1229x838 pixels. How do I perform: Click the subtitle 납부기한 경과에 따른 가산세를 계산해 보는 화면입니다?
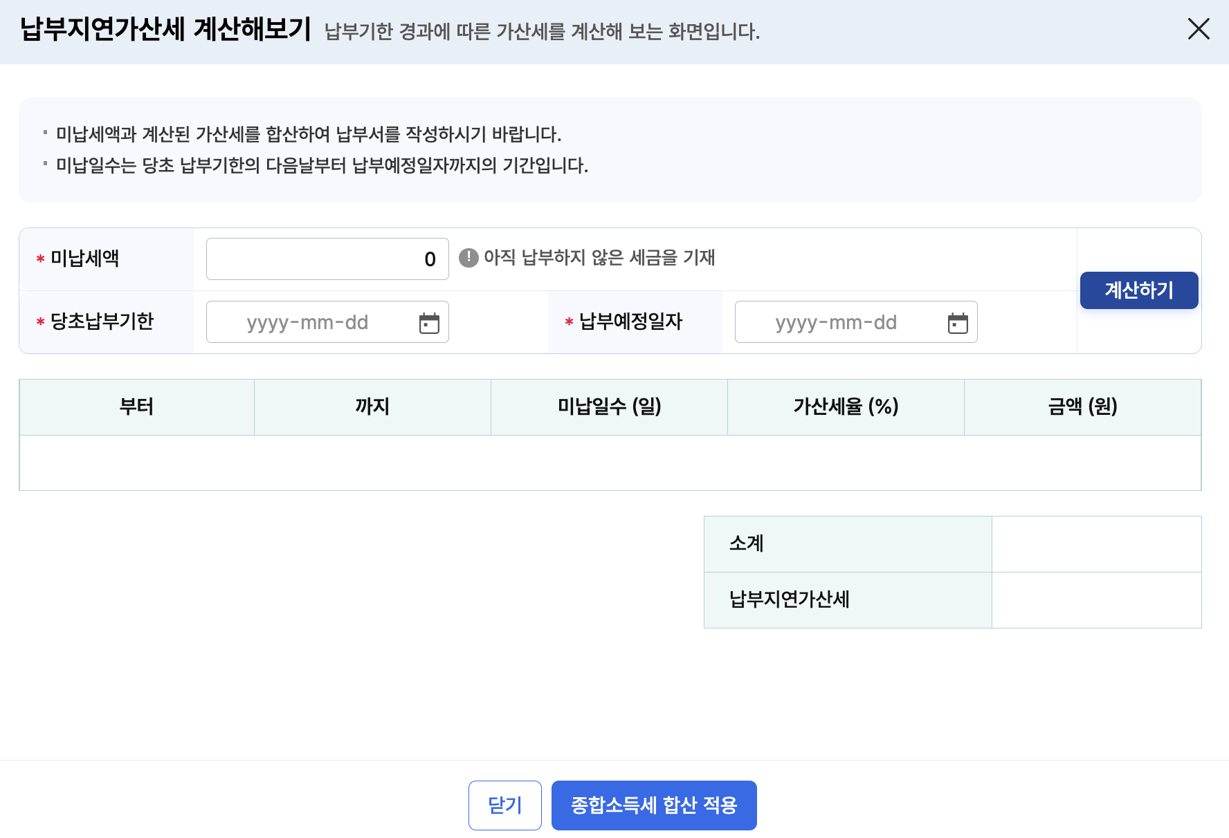click(x=543, y=32)
